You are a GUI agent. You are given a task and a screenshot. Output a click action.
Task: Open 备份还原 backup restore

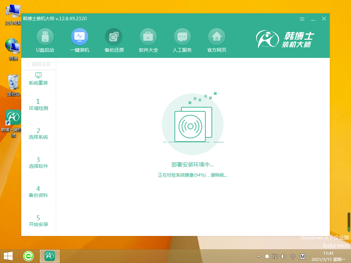click(113, 40)
